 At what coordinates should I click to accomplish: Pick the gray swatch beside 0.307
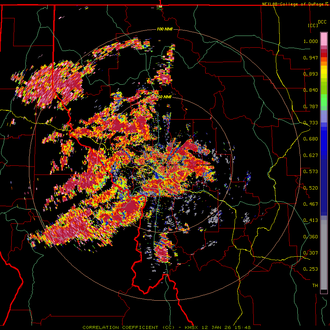(x=324, y=255)
